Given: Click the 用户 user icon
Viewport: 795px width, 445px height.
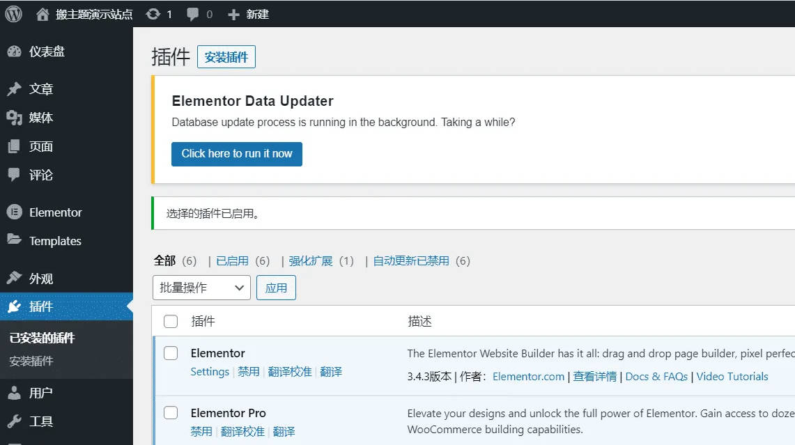Looking at the screenshot, I should [14, 393].
